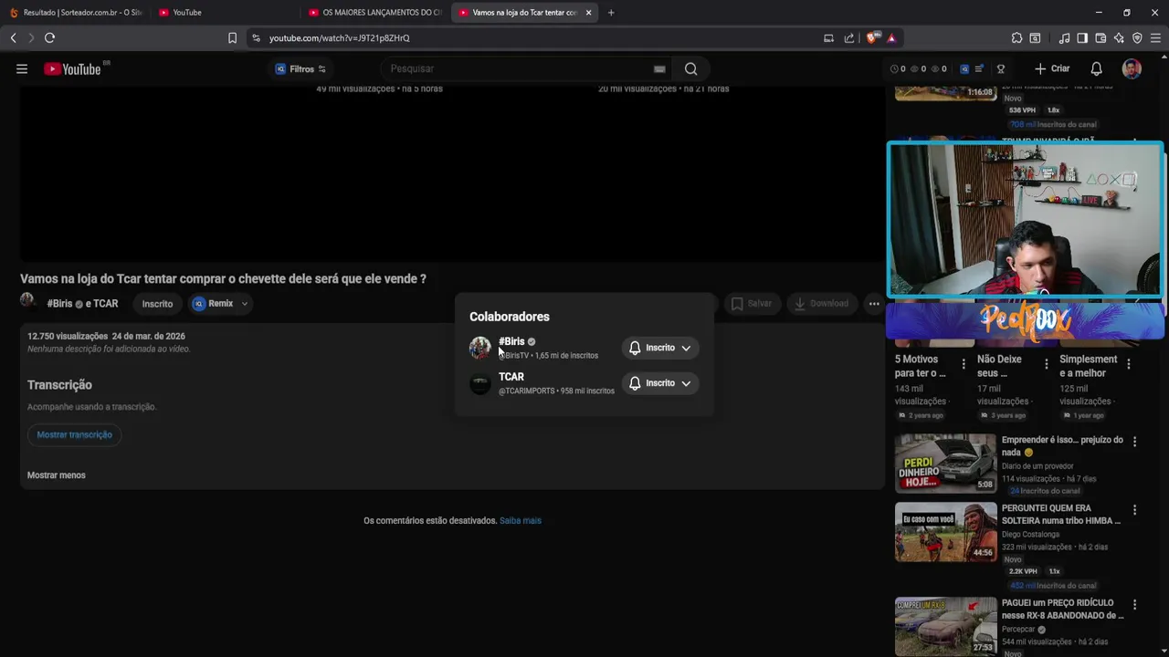This screenshot has height=657, width=1169.
Task: Toggle the Inscrito button beside channel name
Action: [157, 304]
